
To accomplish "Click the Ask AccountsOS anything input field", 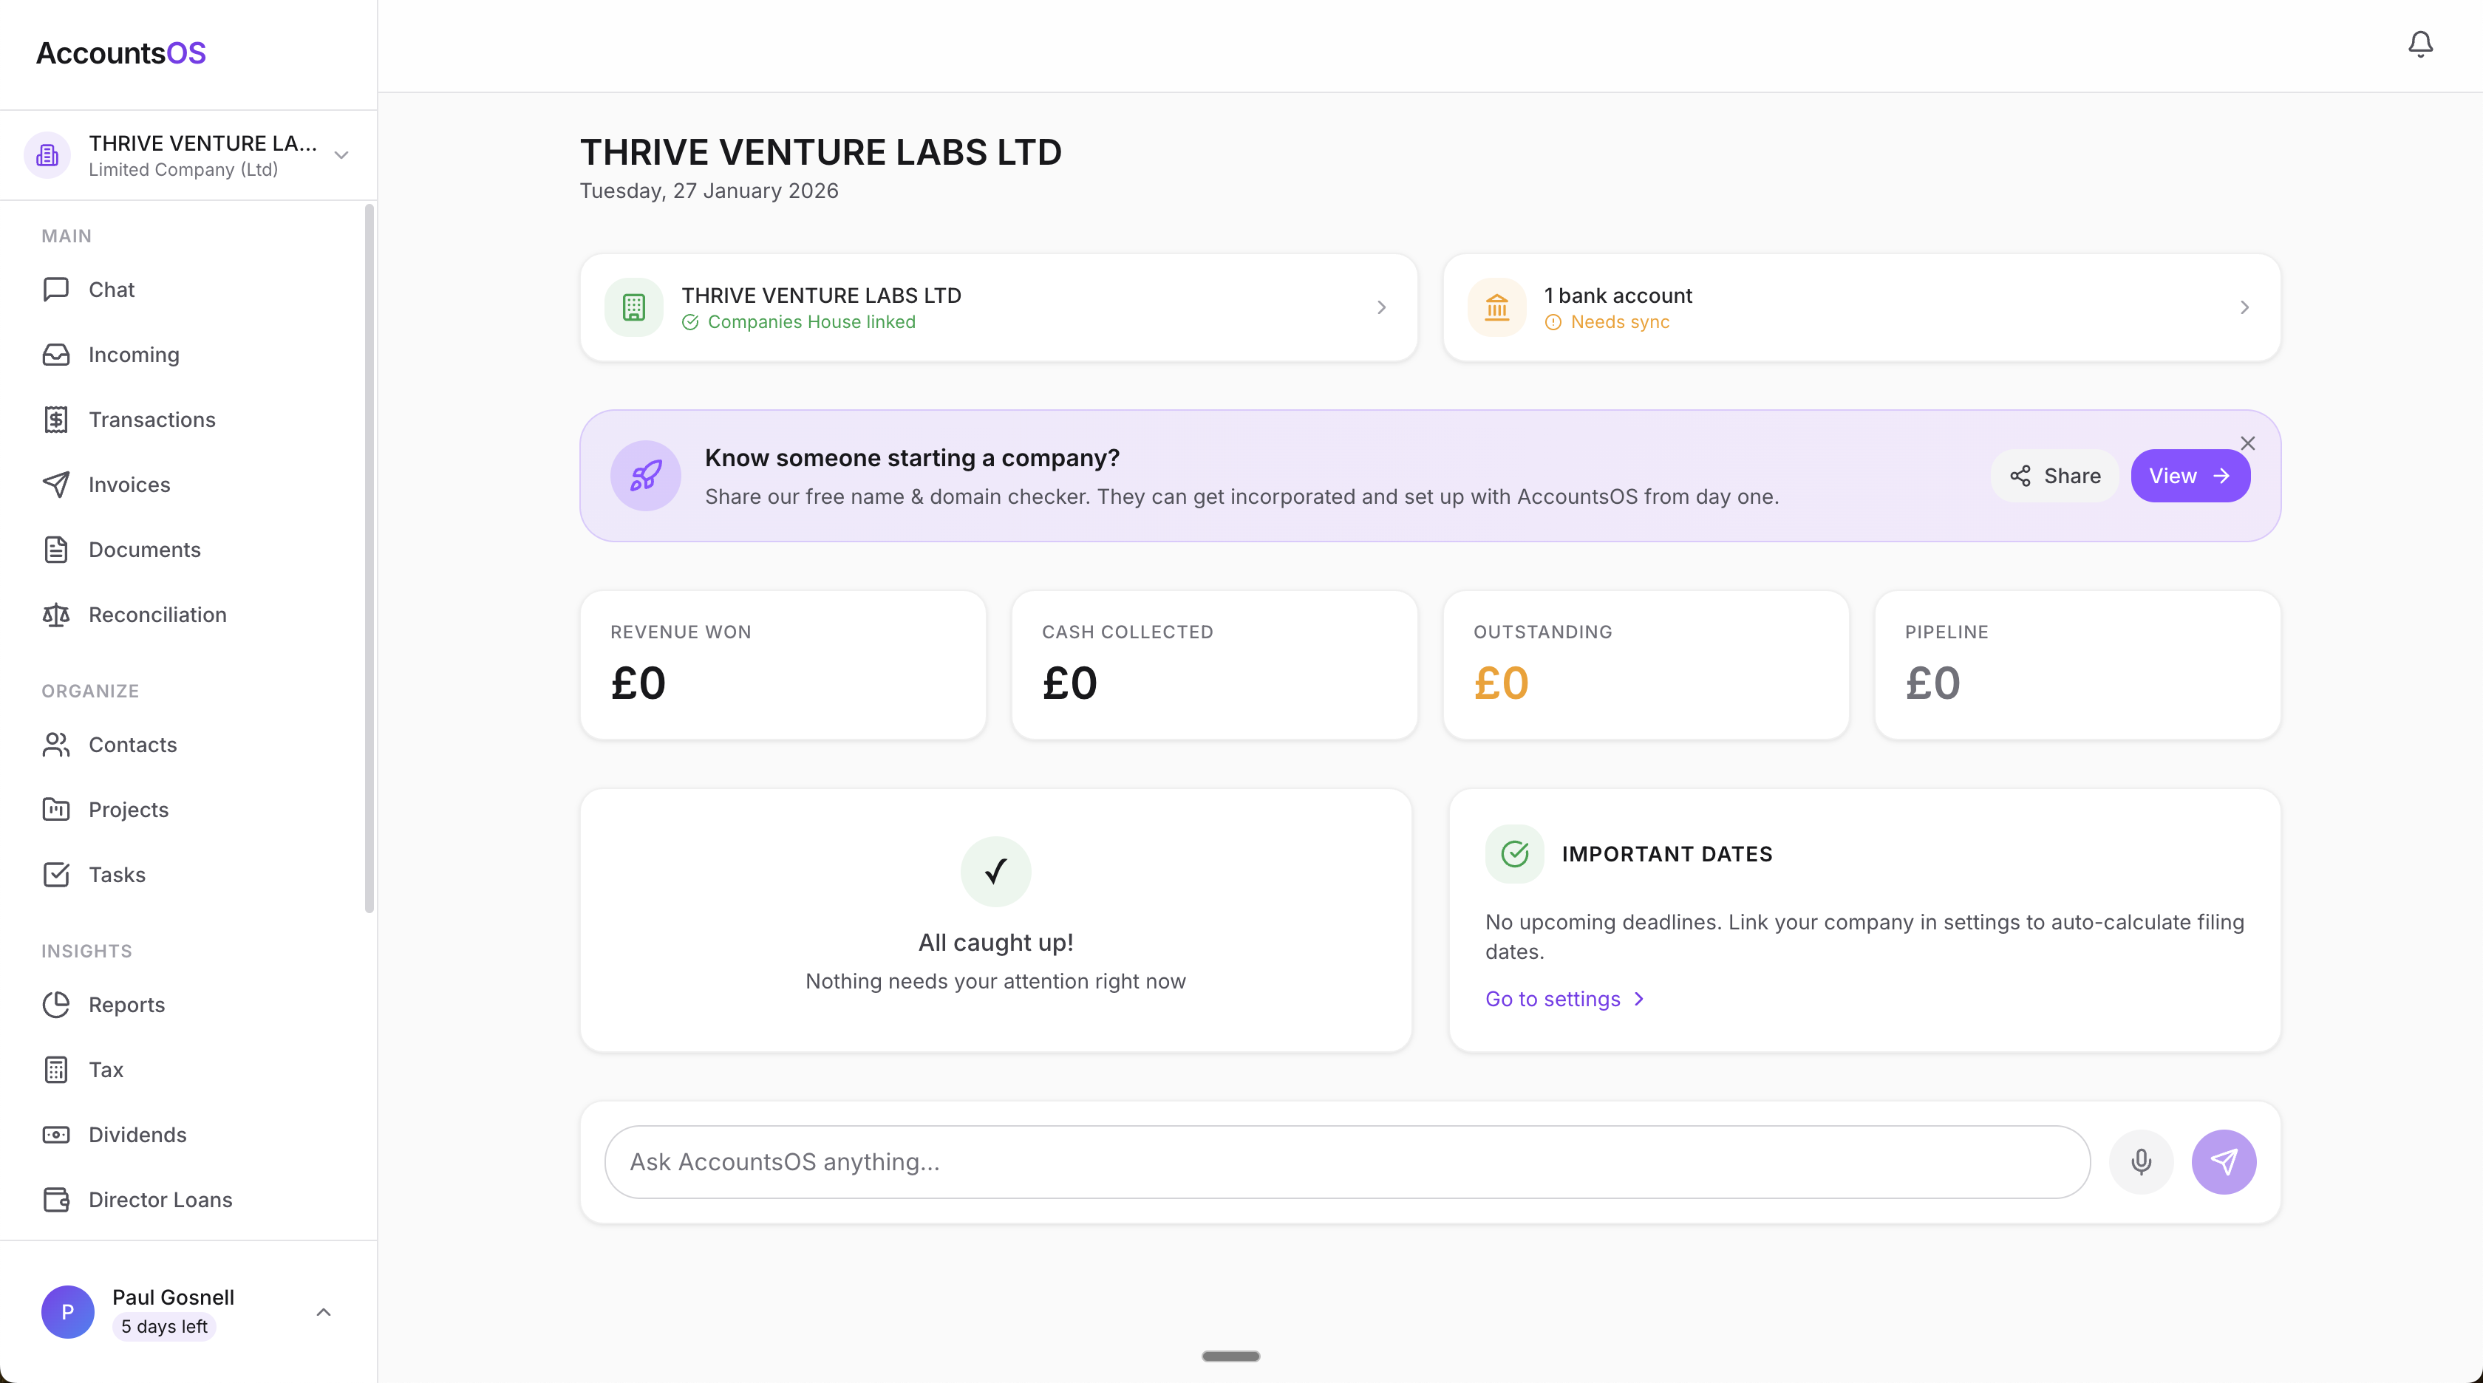I will click(x=1346, y=1161).
